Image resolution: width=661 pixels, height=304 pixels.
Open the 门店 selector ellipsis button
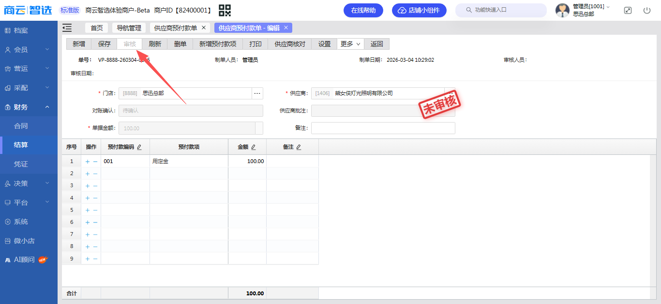(x=257, y=93)
